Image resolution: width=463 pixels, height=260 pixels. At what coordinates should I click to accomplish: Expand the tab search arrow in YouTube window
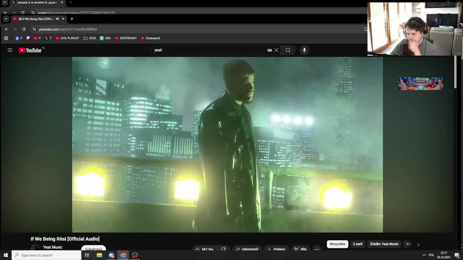click(x=6, y=19)
